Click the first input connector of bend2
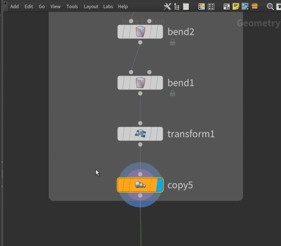 coord(131,21)
